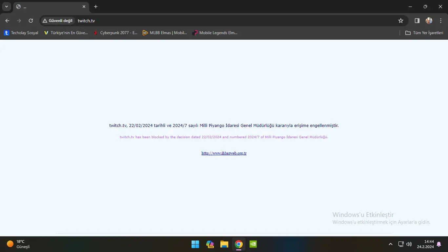The image size is (448, 252).
Task: Open the Chrome profile avatar
Action: coord(429,21)
